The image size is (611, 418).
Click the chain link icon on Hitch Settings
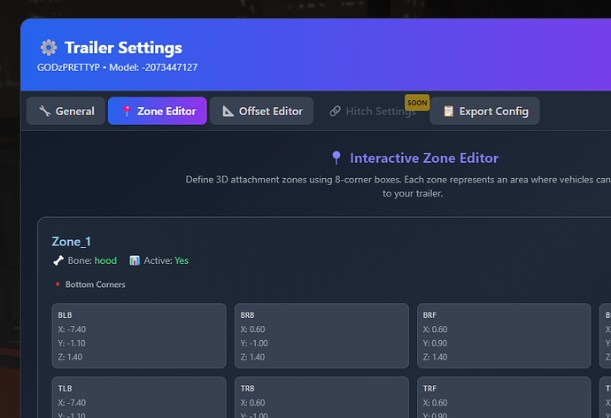pyautogui.click(x=335, y=111)
